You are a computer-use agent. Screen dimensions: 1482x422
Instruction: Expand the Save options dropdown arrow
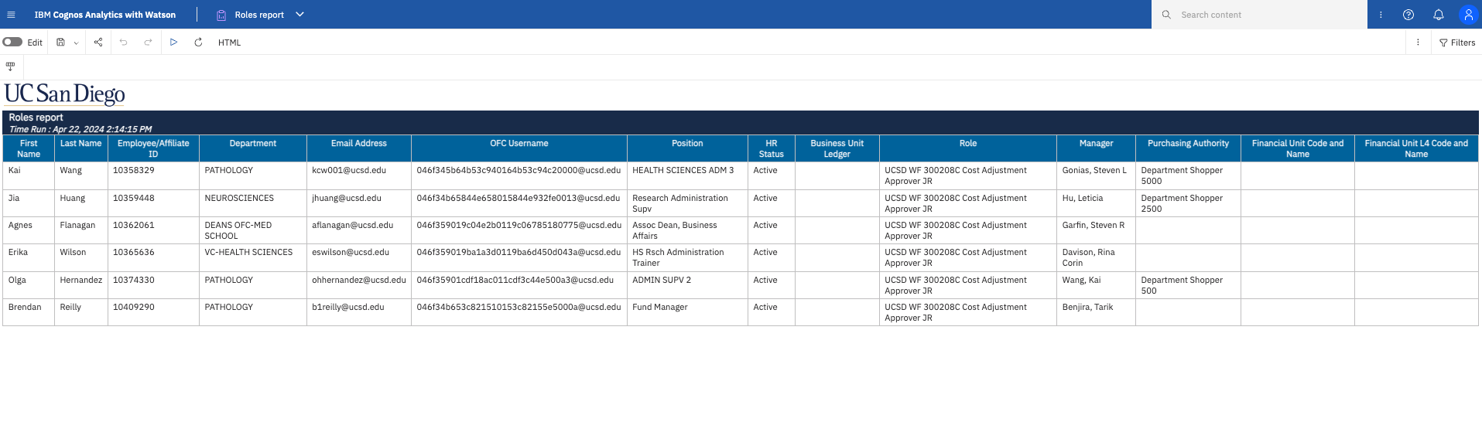click(x=76, y=43)
